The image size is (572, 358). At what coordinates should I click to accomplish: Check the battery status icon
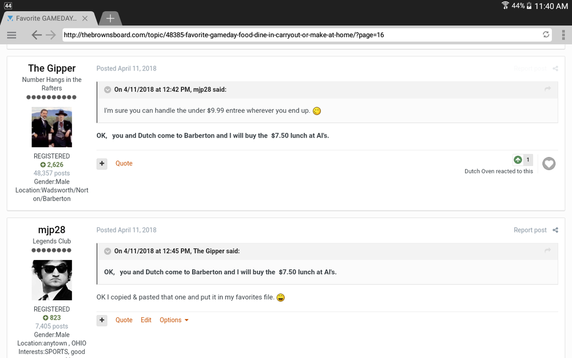[x=529, y=6]
